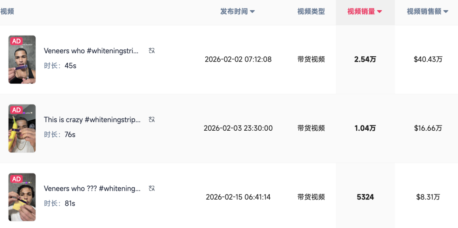The image size is (458, 228).
Task: Click the 2026-02-03 23:30:00 publish time
Action: coord(238,128)
